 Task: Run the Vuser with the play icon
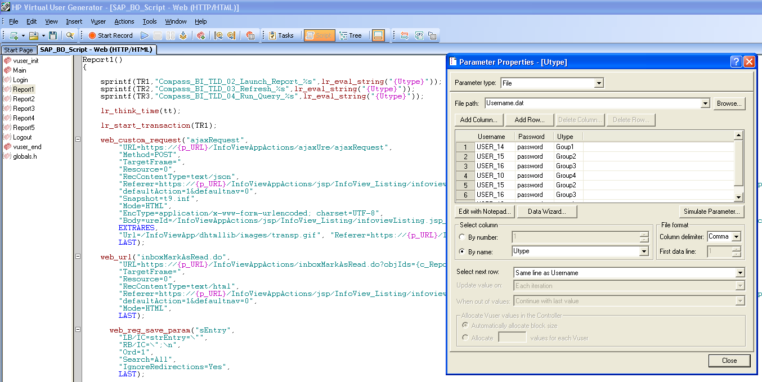pyautogui.click(x=145, y=35)
